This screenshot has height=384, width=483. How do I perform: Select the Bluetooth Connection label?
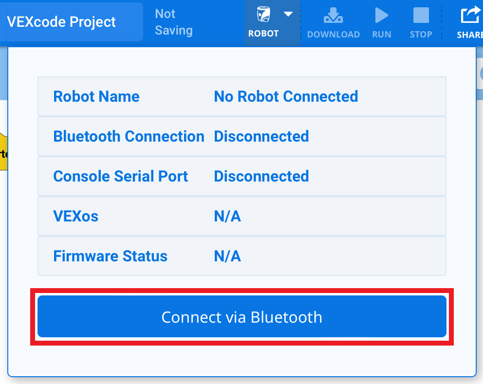pos(129,136)
